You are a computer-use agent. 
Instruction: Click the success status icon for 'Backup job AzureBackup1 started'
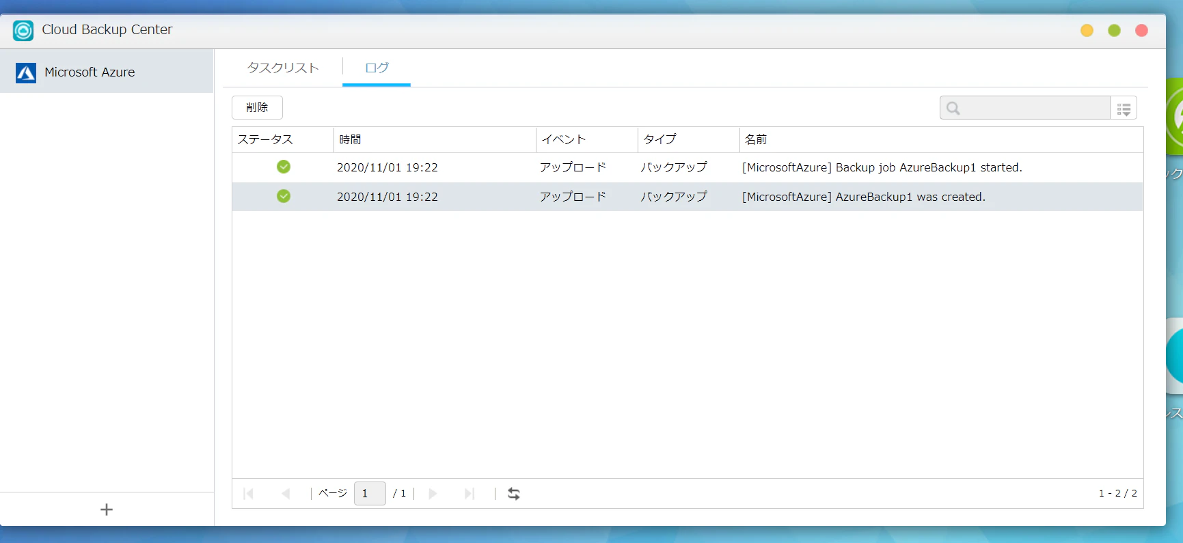[x=284, y=167]
